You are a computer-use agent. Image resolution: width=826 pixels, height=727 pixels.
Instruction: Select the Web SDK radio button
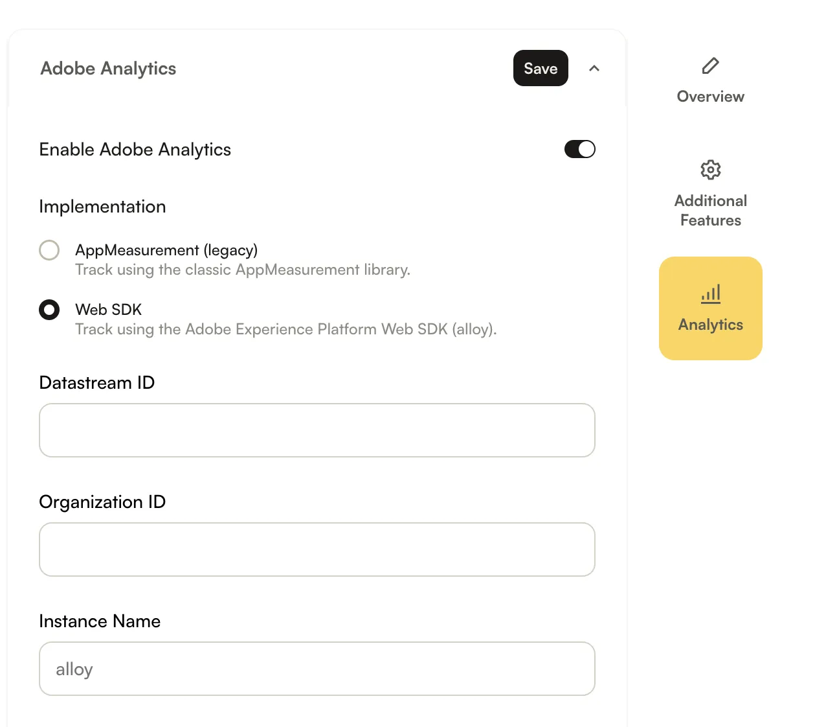[x=49, y=310]
